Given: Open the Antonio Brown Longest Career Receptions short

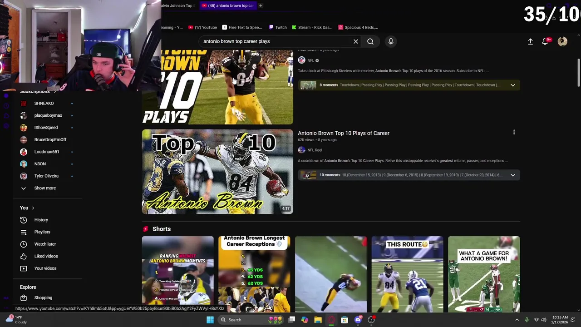Looking at the screenshot, I should coord(254,274).
